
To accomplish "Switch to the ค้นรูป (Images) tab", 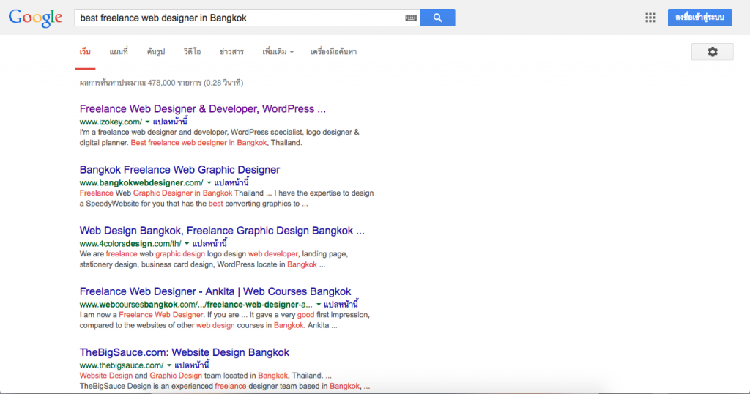I will click(156, 52).
